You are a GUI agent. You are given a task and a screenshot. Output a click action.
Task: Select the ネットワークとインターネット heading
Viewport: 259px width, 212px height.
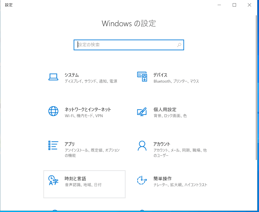coord(88,110)
